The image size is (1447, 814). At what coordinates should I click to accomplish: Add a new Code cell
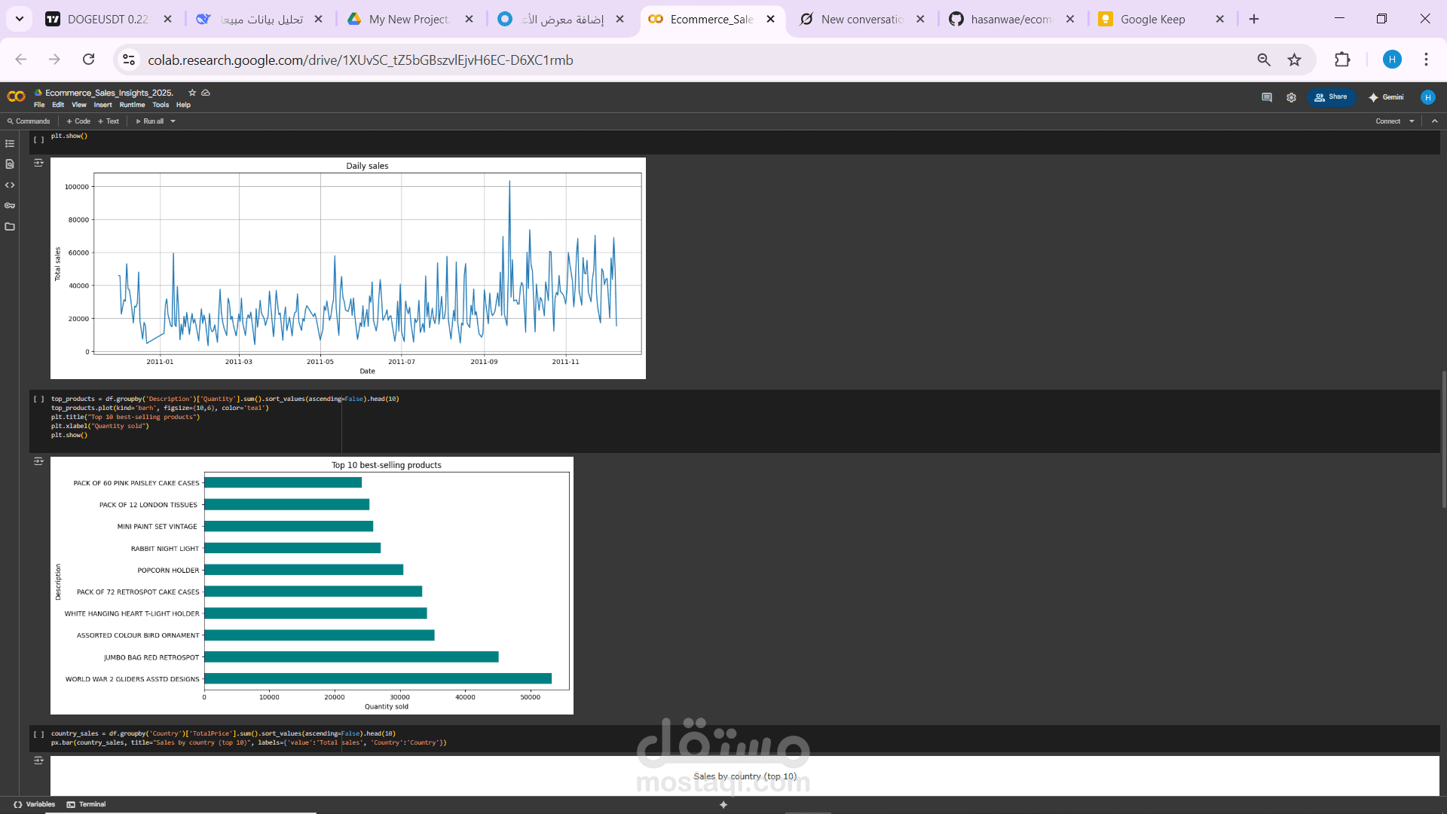pyautogui.click(x=78, y=121)
